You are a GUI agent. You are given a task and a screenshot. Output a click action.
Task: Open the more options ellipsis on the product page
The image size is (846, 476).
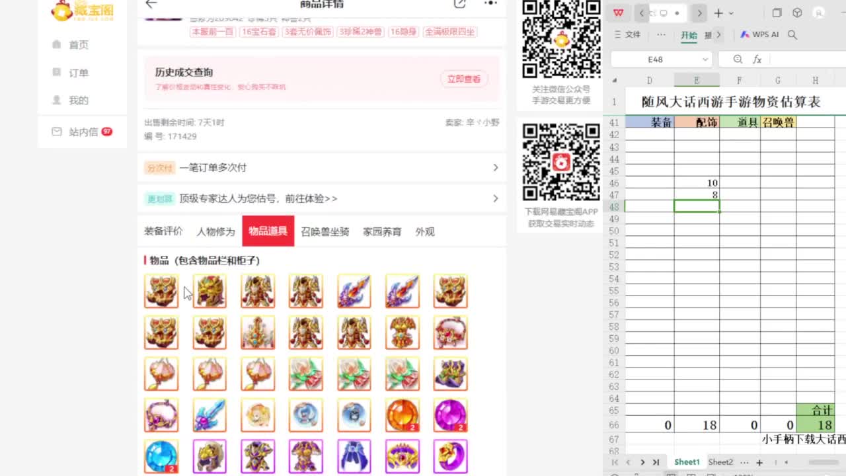click(490, 5)
